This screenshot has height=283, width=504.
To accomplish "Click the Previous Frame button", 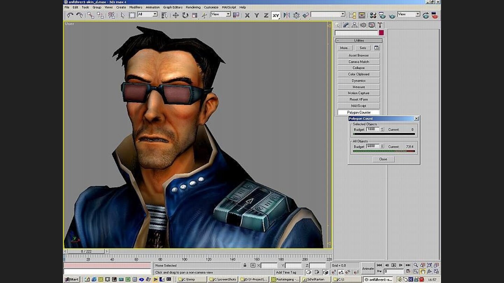I will (x=387, y=265).
